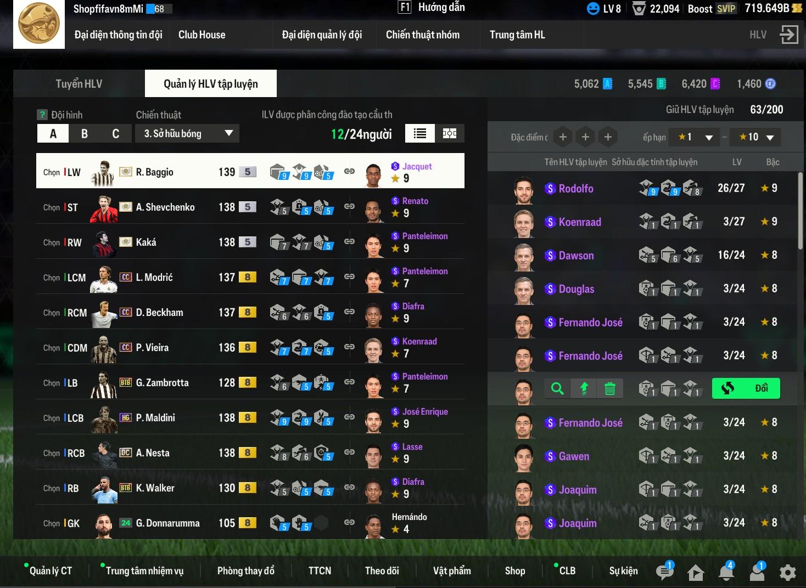806x588 pixels.
Task: Open the Chiến thuật nhóm menu
Action: tap(423, 35)
